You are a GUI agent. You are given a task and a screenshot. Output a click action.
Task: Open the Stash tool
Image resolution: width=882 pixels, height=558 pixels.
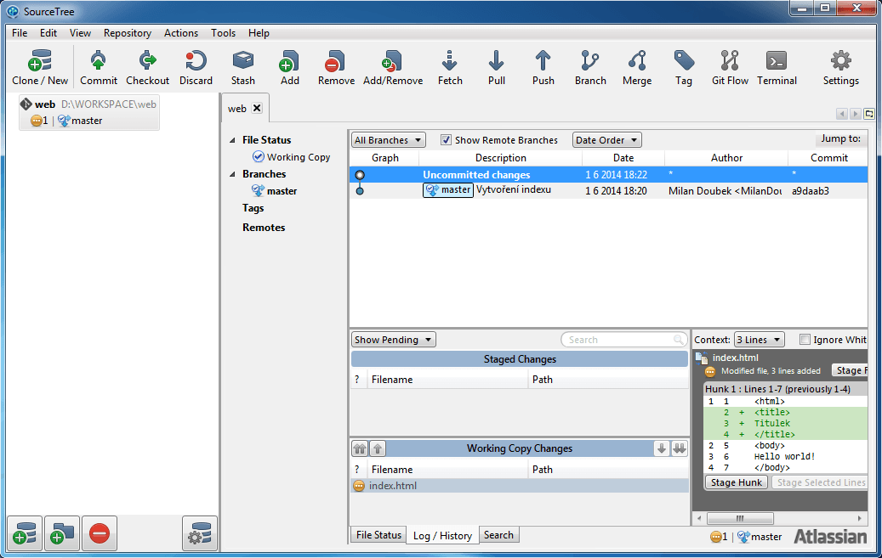point(243,67)
